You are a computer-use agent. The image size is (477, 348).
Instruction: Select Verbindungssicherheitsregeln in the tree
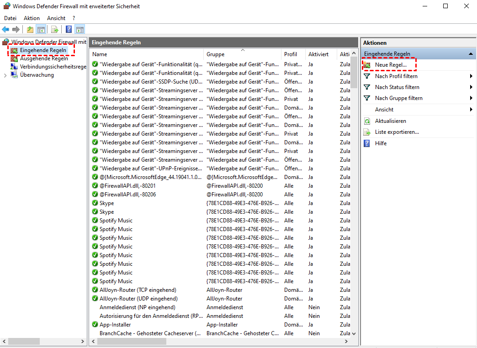[53, 67]
